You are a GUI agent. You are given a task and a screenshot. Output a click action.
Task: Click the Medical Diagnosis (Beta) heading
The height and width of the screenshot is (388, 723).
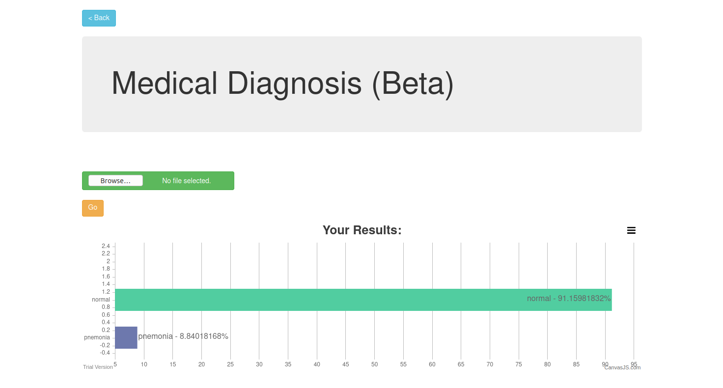pyautogui.click(x=282, y=83)
